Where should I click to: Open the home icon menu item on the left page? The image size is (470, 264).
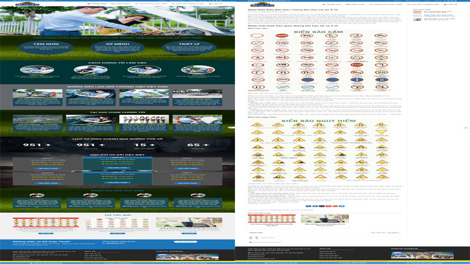[x=96, y=4]
